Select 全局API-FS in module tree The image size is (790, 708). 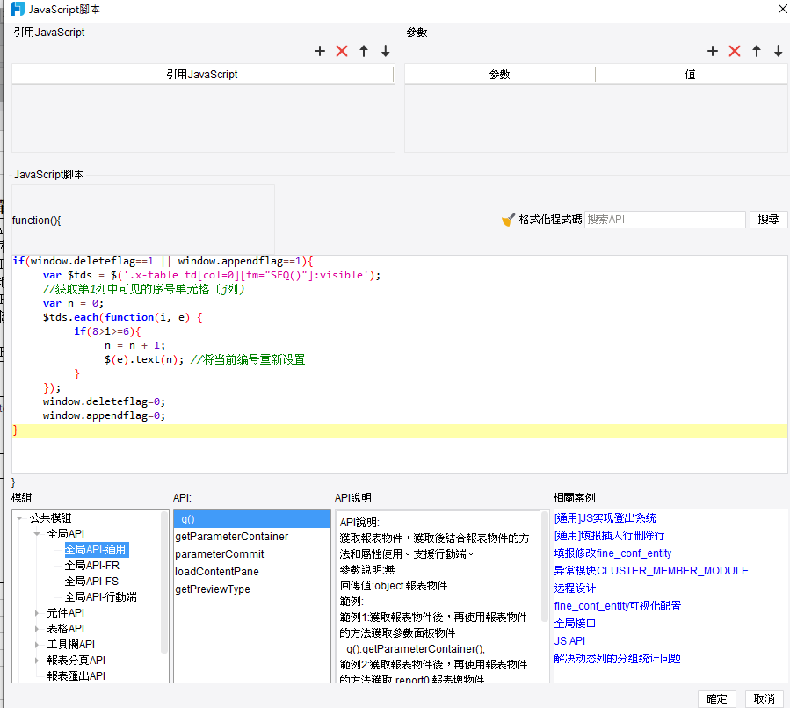[91, 582]
